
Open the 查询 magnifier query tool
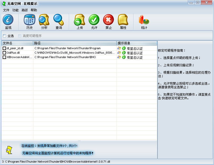click(x=59, y=20)
